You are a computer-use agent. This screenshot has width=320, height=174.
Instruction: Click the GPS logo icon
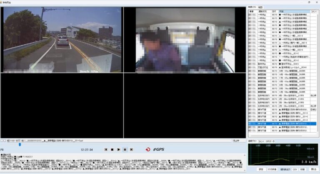coord(159,149)
